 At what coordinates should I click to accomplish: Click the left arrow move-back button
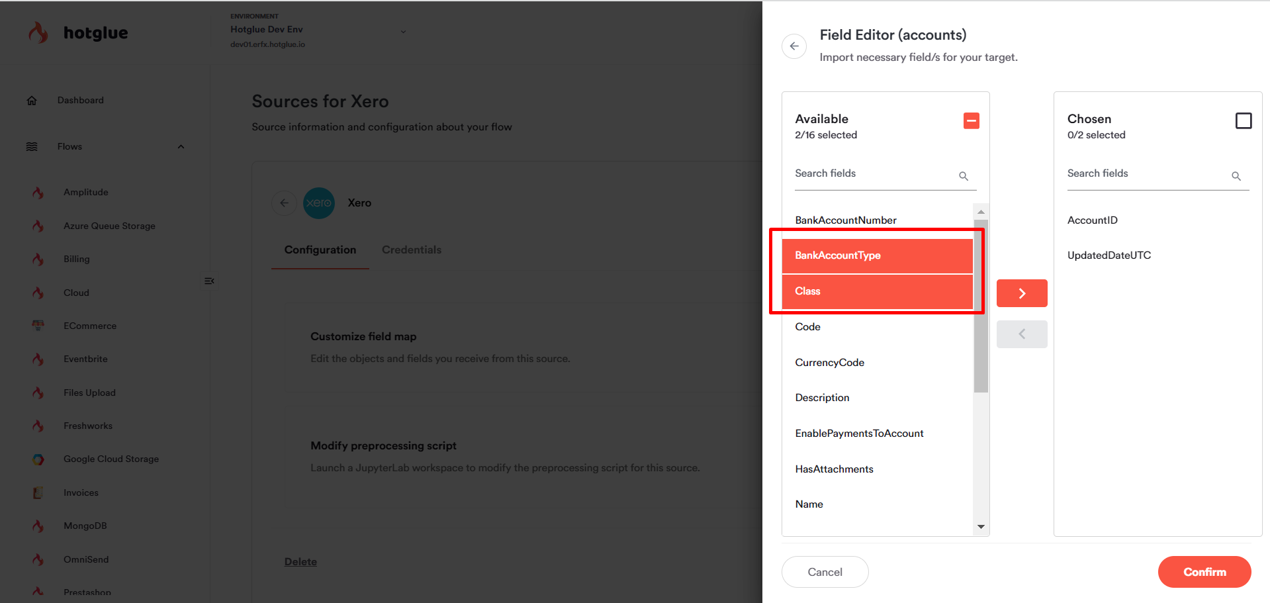pos(1022,334)
